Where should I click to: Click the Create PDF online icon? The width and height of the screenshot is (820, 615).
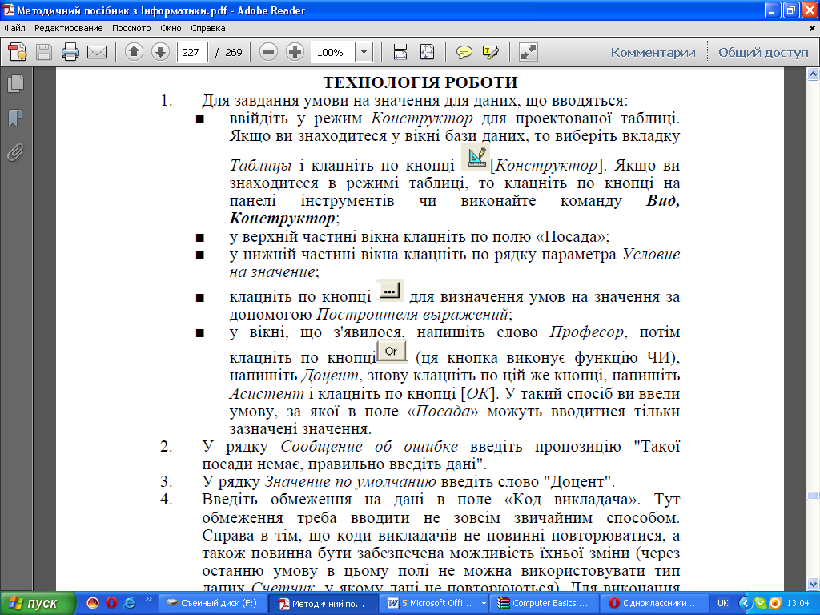(18, 52)
